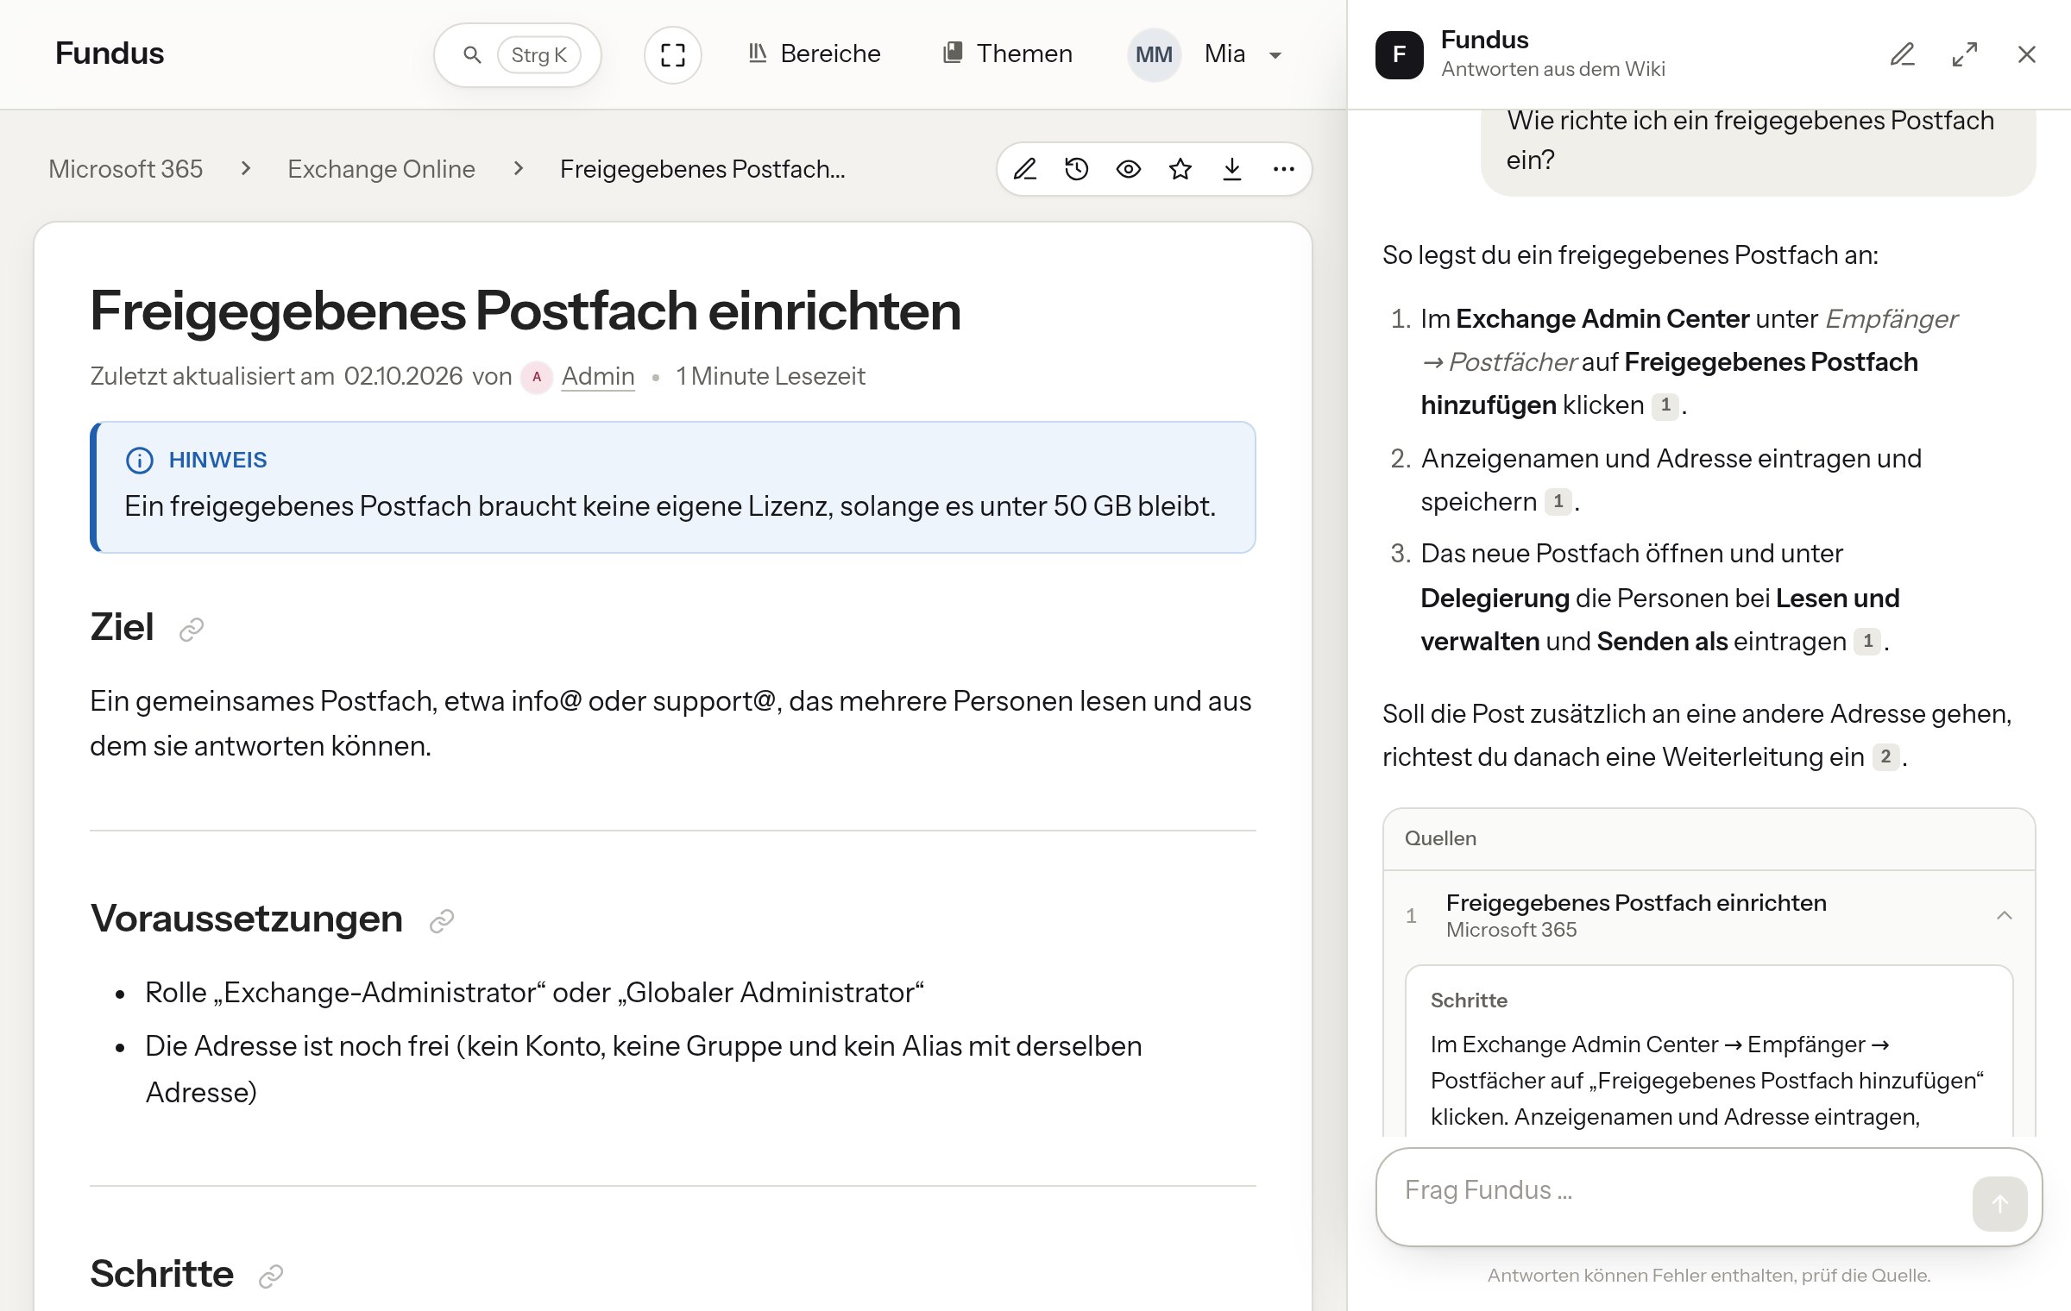Click the page title Freigegebenes Postfach einrichten

tap(525, 310)
